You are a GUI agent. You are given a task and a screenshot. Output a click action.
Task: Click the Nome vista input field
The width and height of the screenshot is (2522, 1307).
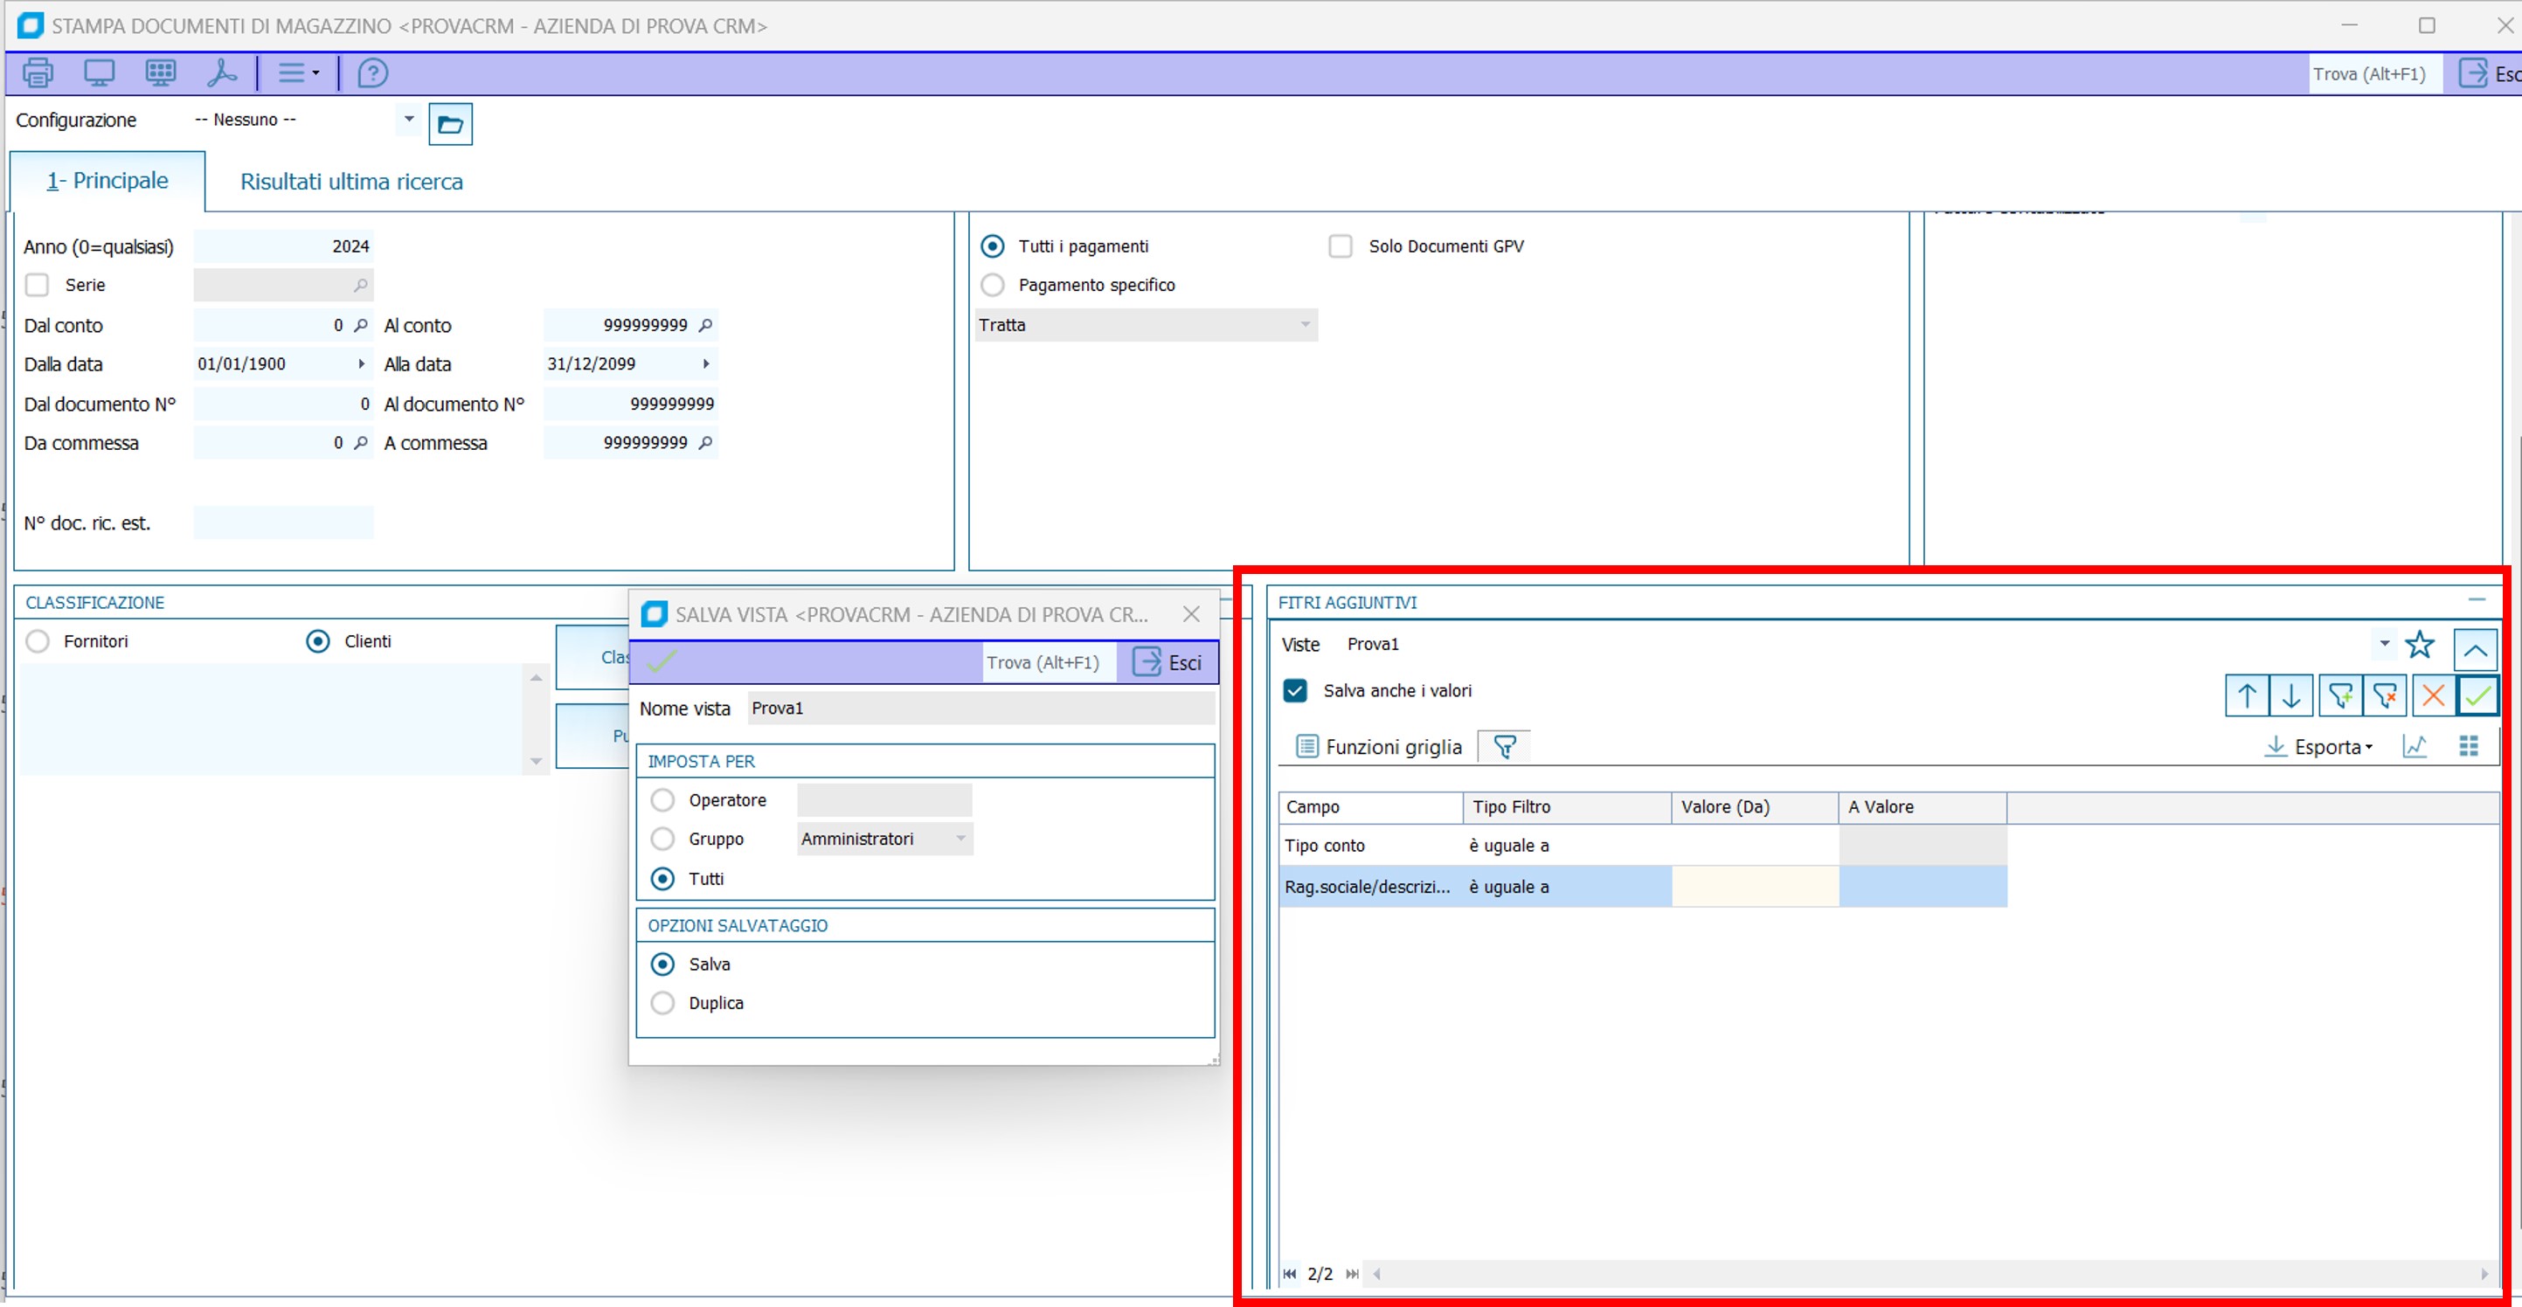coord(980,709)
